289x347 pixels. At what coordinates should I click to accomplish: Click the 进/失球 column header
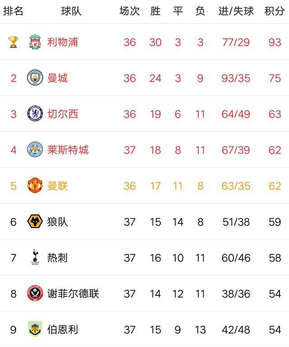pyautogui.click(x=236, y=11)
